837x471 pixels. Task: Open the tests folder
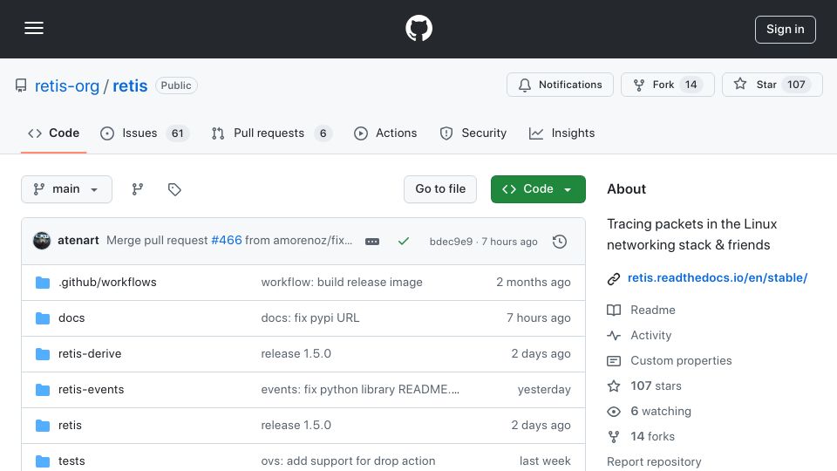[71, 461]
